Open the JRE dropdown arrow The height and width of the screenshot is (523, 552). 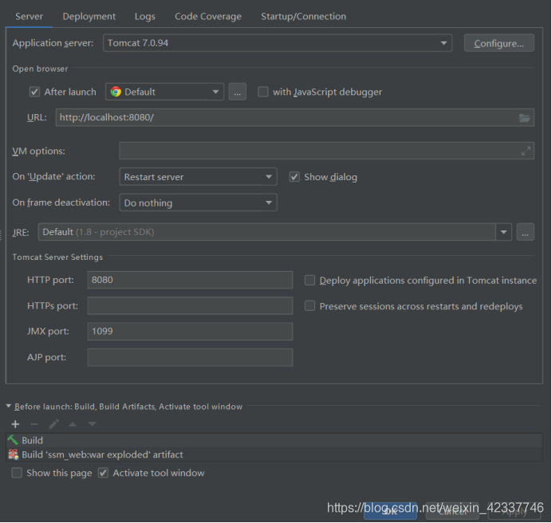[503, 232]
